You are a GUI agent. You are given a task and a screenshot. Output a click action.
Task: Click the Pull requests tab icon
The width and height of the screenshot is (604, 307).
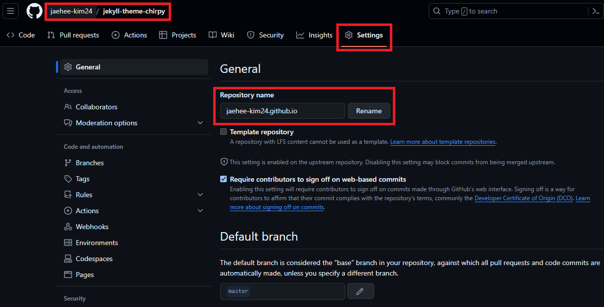(51, 35)
